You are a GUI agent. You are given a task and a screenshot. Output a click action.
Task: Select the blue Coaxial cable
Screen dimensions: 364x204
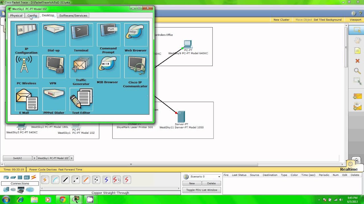[106, 180]
